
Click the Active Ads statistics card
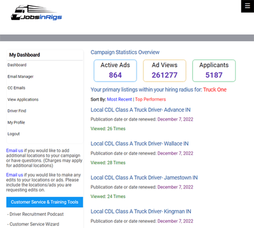[115, 71]
